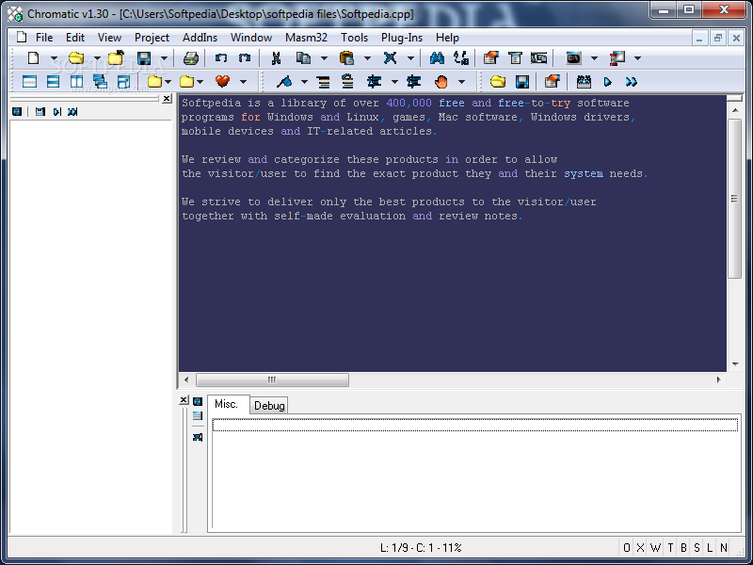Click the red heart favorites icon

click(x=222, y=82)
